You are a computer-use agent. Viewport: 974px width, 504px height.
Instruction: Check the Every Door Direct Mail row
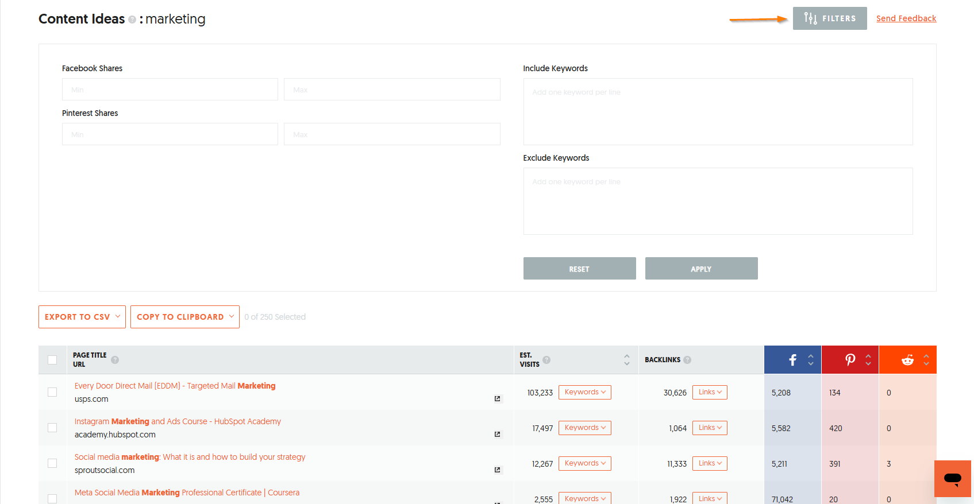(52, 392)
